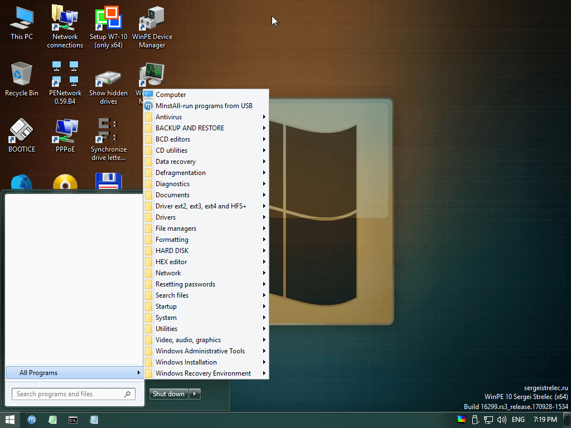Click the Shut down button
Viewport: 571px width, 428px height.
[x=168, y=393]
